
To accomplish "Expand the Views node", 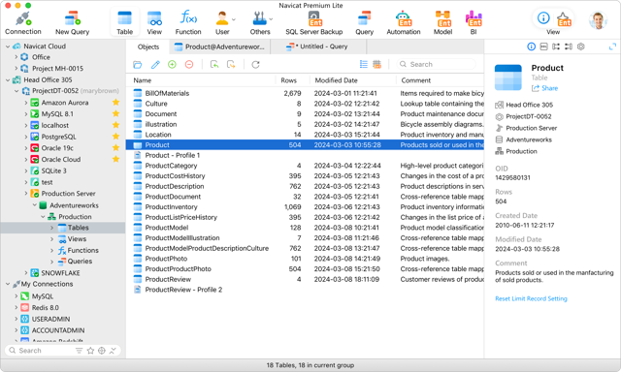I will pos(51,238).
